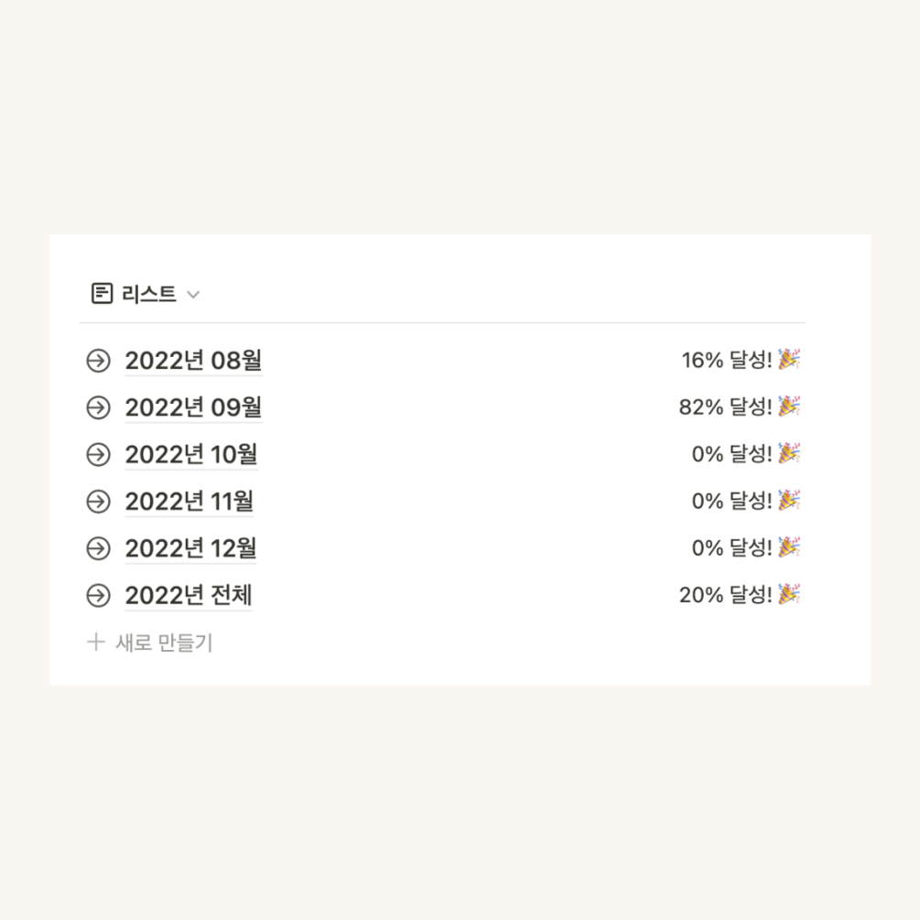Open the 2022년 10월 page

[x=190, y=454]
